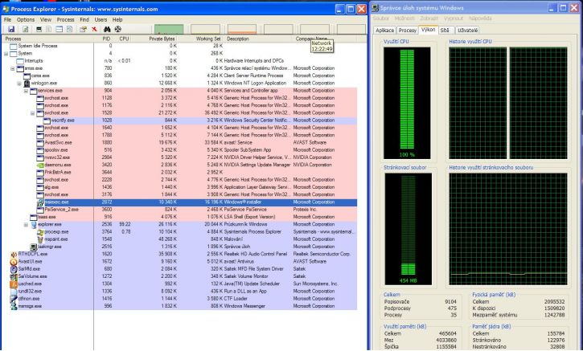Collapse the services.exe tree node
The image size is (583, 351).
point(26,91)
